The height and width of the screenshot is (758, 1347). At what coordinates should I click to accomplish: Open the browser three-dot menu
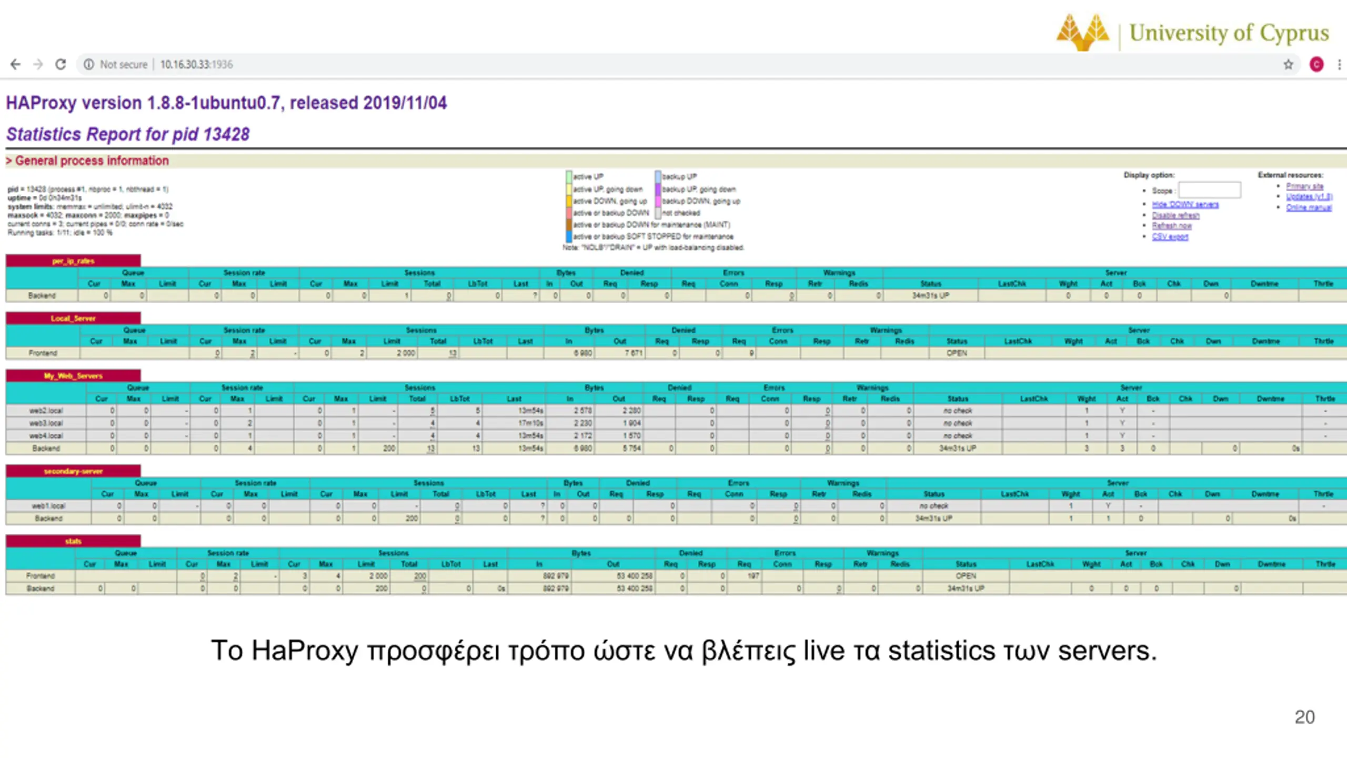(x=1339, y=64)
